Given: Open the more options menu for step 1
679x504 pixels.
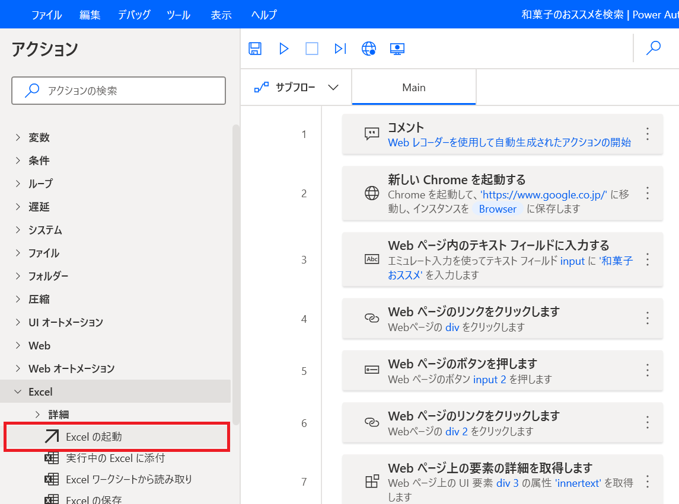Looking at the screenshot, I should coord(648,134).
